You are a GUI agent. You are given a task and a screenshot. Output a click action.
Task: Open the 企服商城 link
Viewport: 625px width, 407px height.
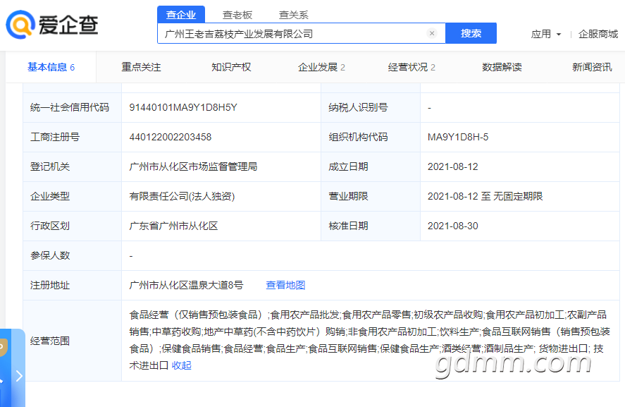pyautogui.click(x=598, y=34)
